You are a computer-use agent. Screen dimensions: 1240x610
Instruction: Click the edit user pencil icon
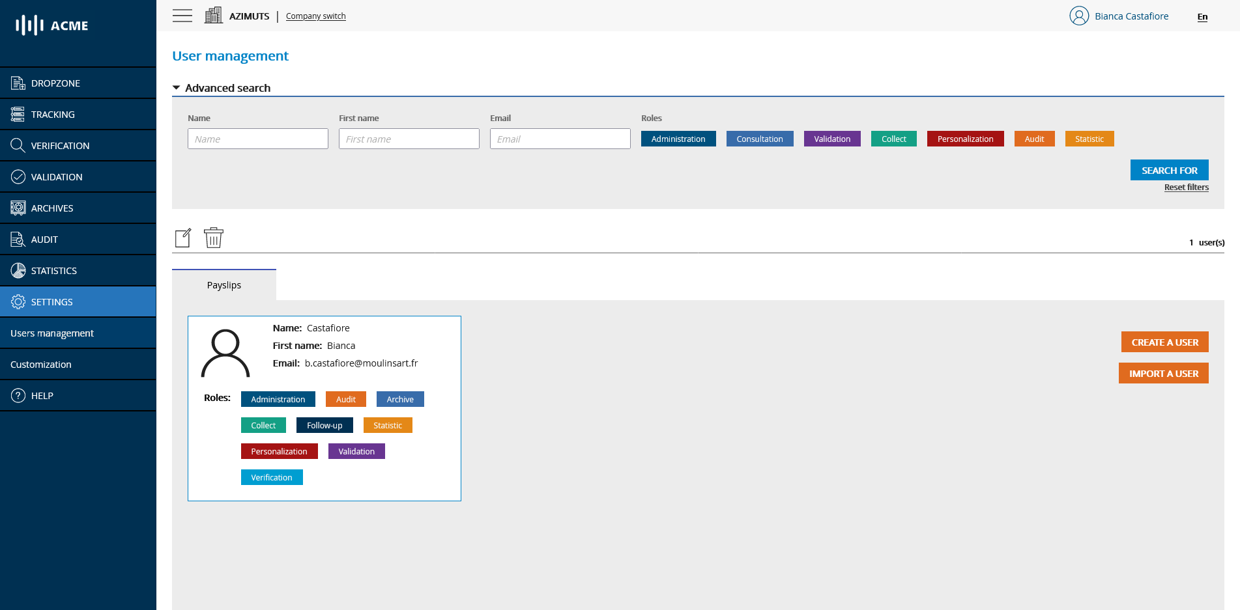tap(183, 238)
